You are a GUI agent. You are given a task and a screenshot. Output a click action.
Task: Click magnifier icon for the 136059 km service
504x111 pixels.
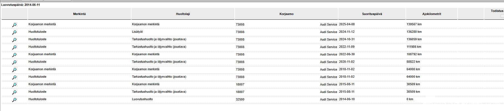click(14, 40)
